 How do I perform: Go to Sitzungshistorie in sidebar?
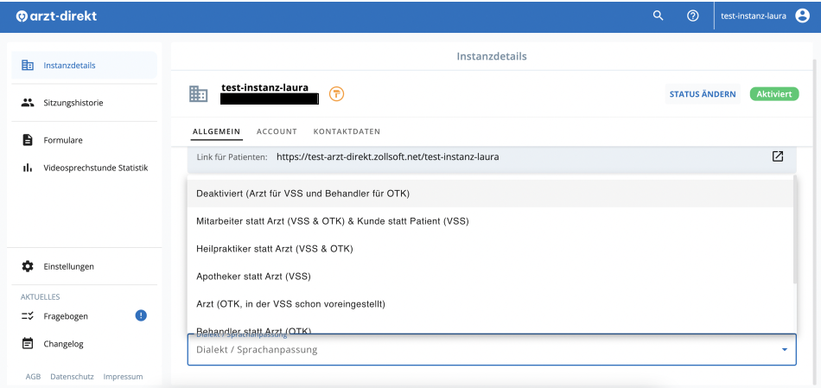[73, 102]
